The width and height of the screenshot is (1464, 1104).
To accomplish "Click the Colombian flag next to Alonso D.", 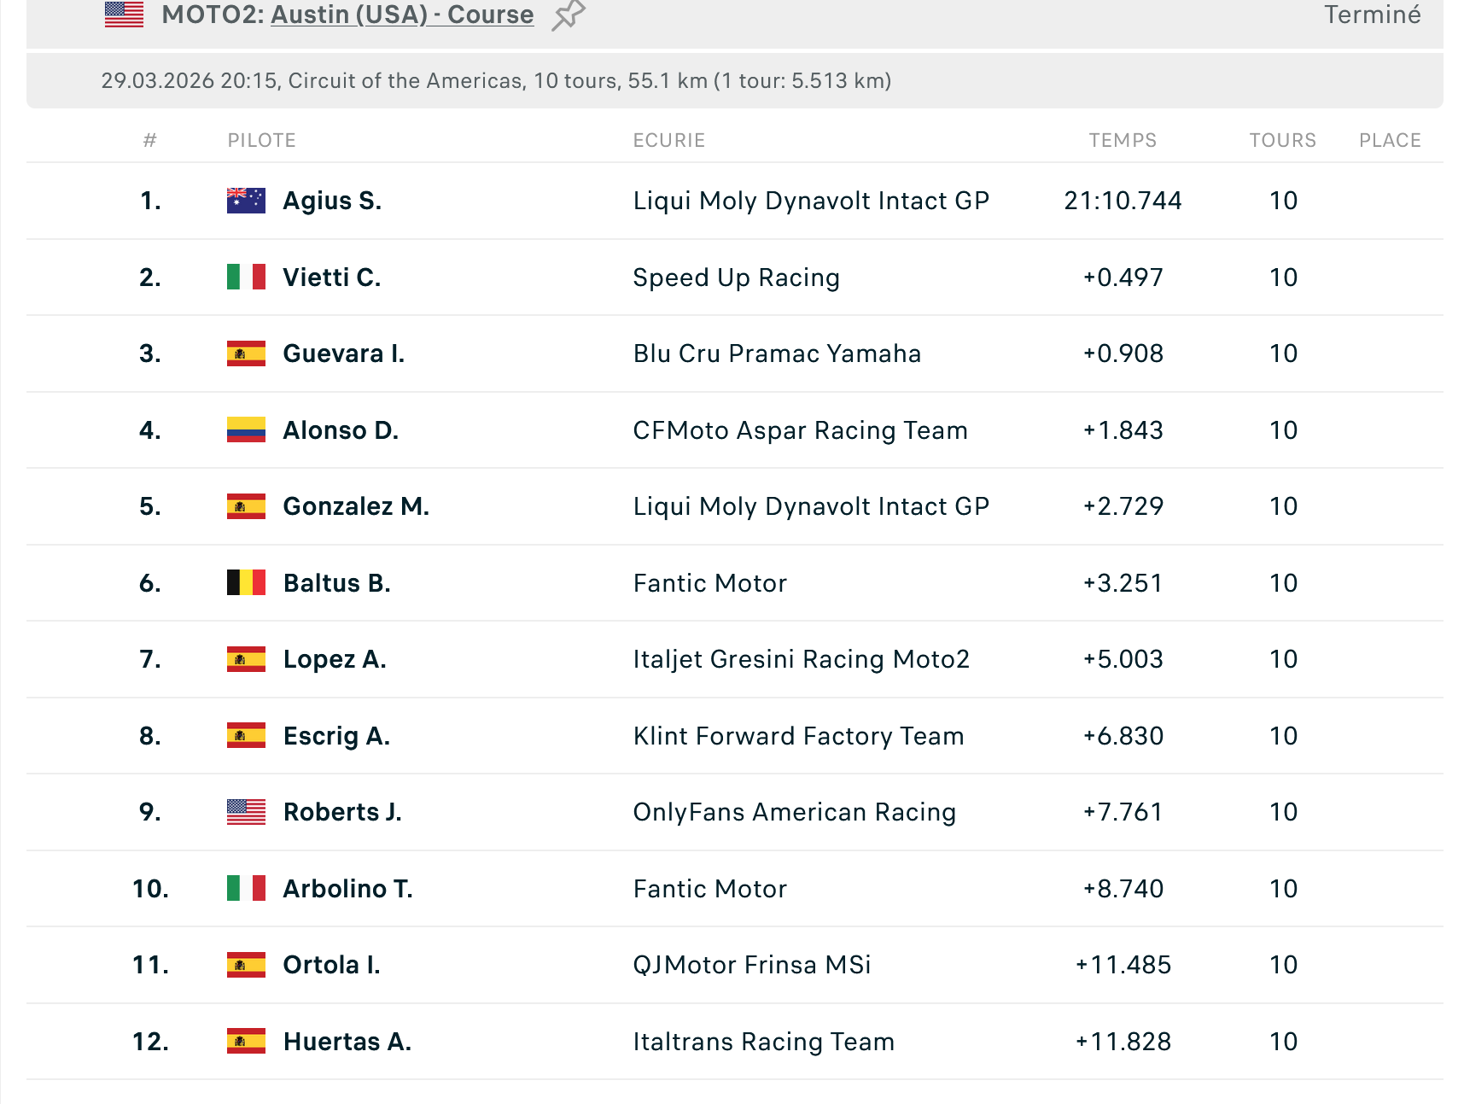I will pos(246,429).
